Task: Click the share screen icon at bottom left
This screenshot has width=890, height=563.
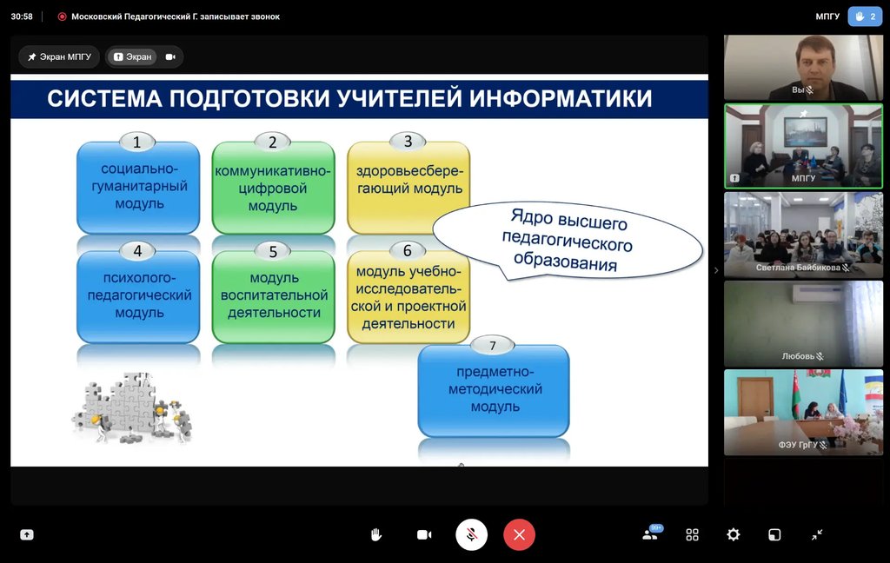Action: 27,535
